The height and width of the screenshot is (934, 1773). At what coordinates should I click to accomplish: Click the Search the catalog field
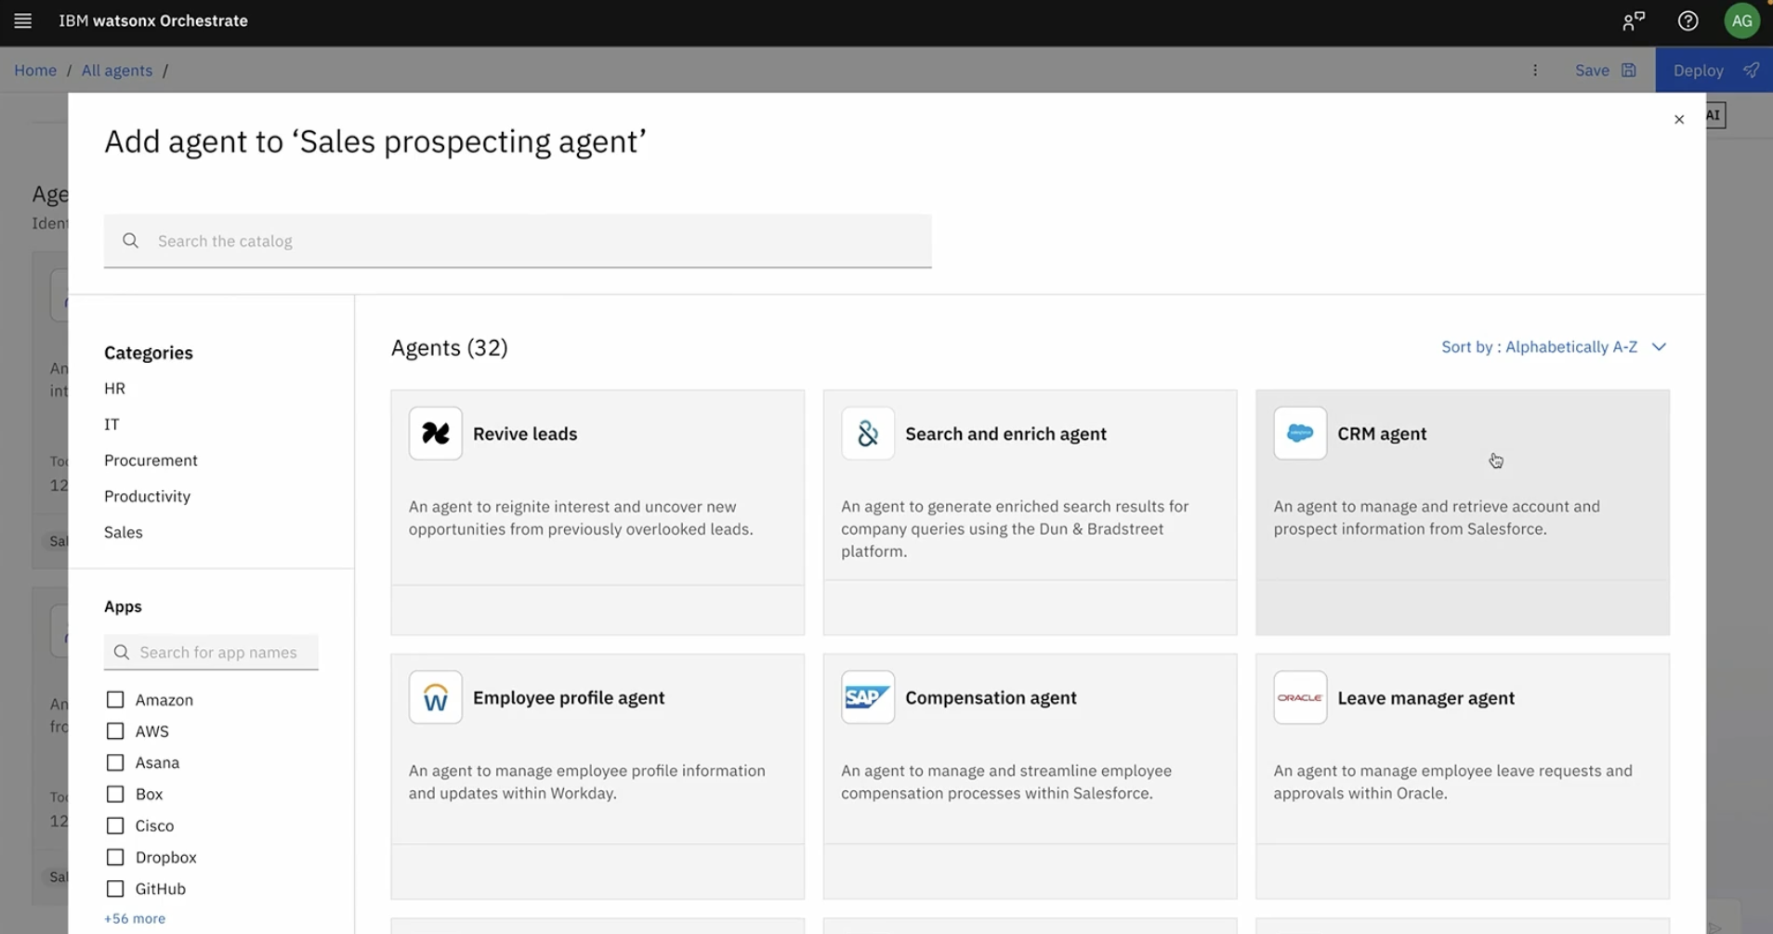(x=518, y=240)
